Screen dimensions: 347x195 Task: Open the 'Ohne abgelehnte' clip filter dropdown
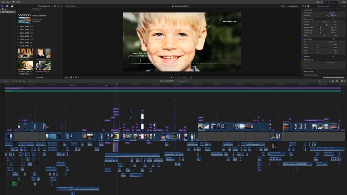coord(45,6)
